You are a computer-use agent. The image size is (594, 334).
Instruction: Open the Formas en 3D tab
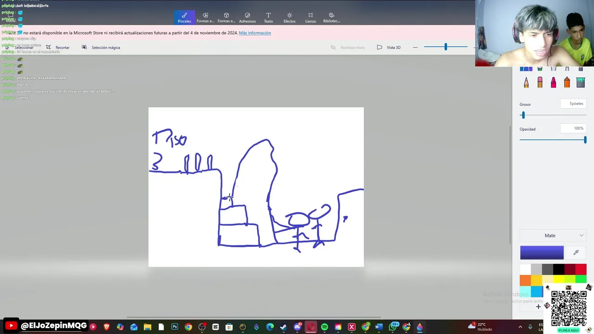(226, 18)
